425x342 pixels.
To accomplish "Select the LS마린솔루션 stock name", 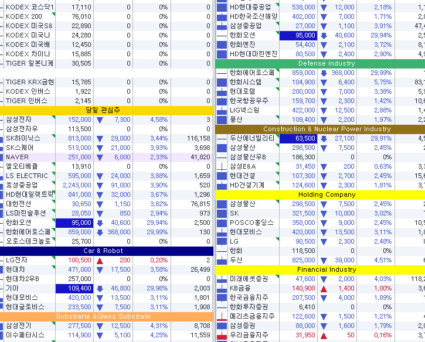I will pyautogui.click(x=26, y=213).
